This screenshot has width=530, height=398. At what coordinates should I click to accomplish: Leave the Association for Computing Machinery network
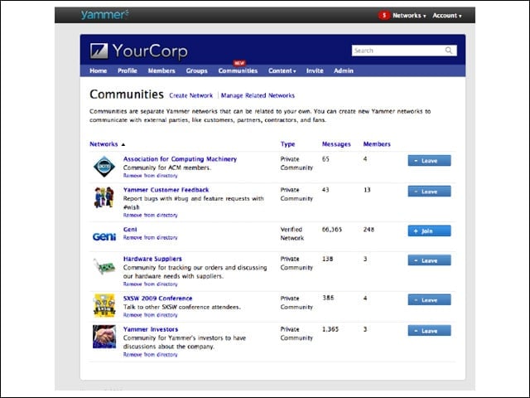[429, 161]
